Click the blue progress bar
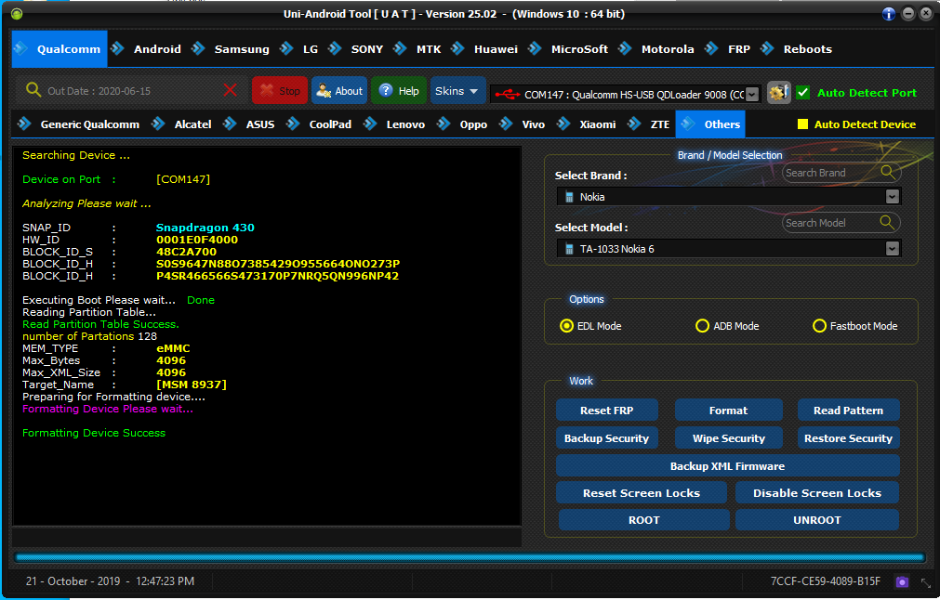Image resolution: width=940 pixels, height=600 pixels. click(x=470, y=557)
